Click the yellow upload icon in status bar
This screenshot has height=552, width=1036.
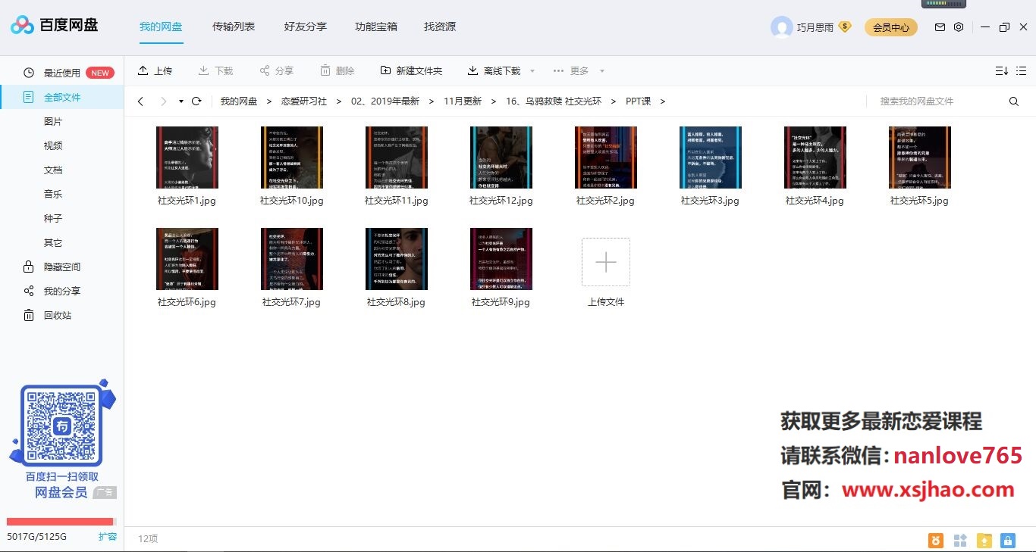pyautogui.click(x=984, y=541)
